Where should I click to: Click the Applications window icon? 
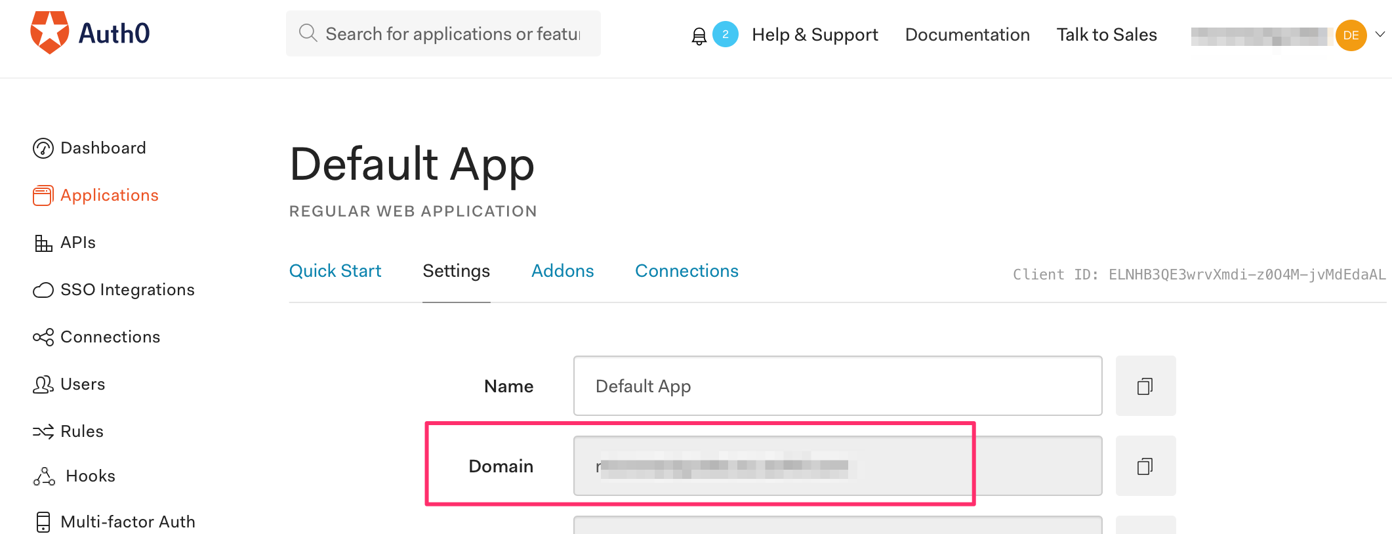[x=43, y=195]
